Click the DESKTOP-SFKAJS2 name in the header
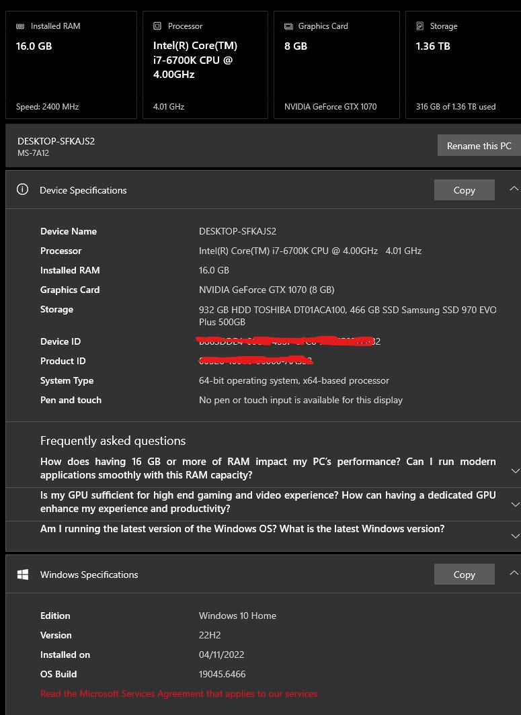521x715 pixels. (x=56, y=141)
